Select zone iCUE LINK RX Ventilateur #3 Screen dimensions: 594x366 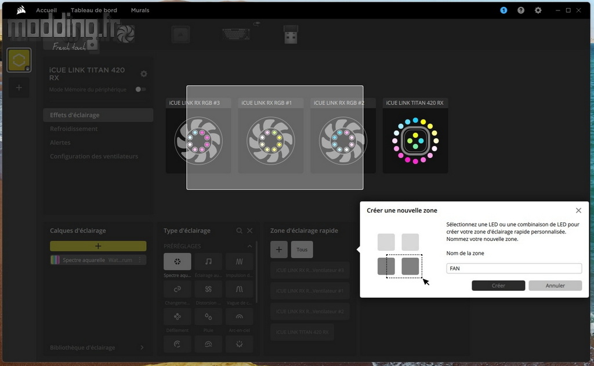point(310,270)
